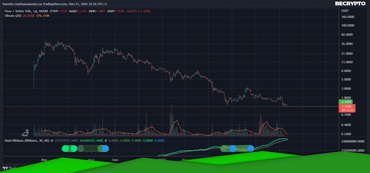
Task: Click the blue '0.0000' Hash Ribbons value
Action: click(x=160, y=141)
